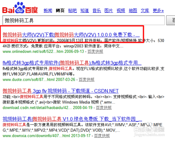Switch to the 音乐 music tab
This screenshot has height=141, width=175.
(x=97, y=10)
